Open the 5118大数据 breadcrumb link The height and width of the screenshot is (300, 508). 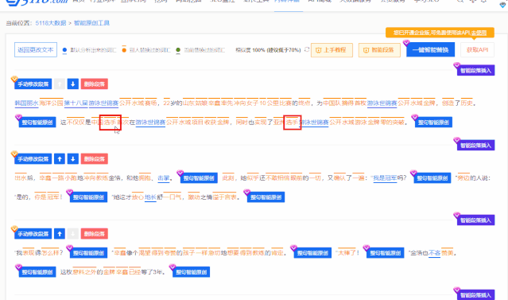pos(51,23)
